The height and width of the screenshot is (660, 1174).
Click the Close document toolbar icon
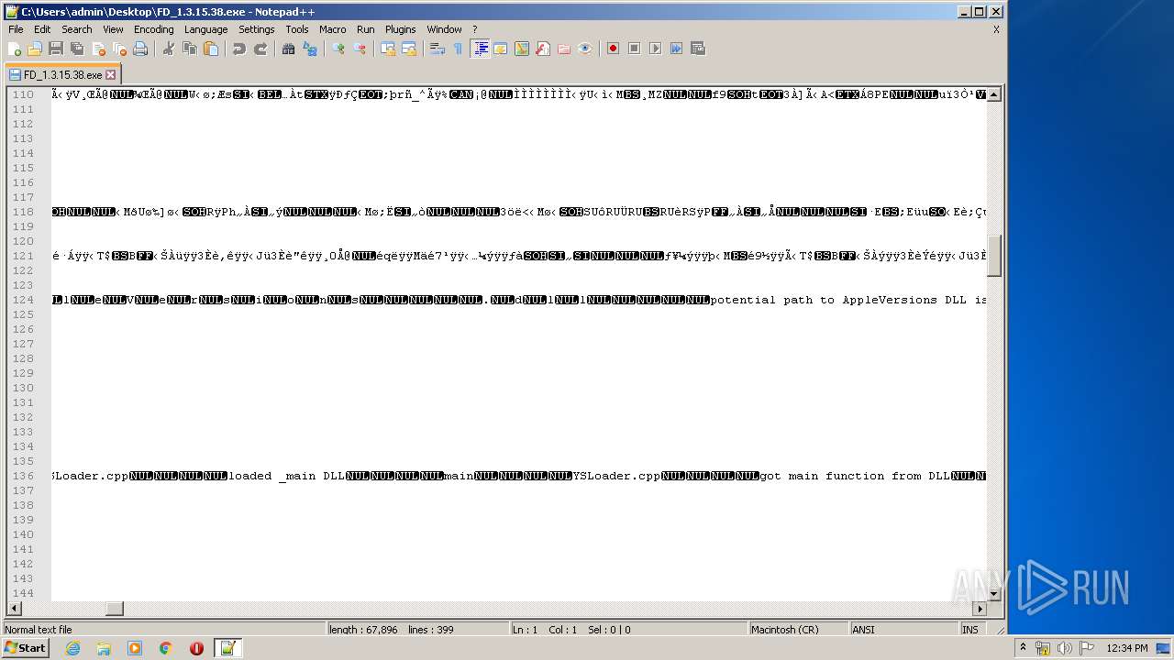(98, 49)
